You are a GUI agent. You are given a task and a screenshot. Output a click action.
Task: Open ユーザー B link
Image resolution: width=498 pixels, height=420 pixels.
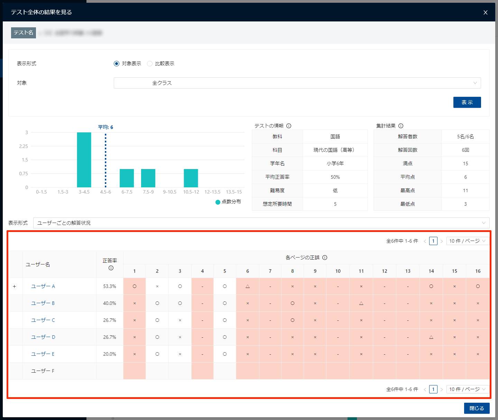[43, 303]
